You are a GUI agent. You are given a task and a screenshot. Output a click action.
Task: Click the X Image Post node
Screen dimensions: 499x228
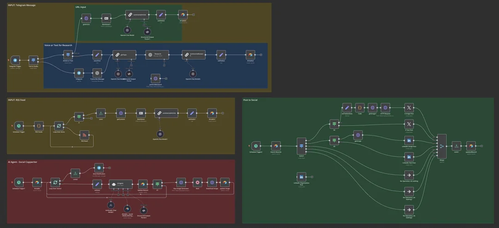point(409,108)
